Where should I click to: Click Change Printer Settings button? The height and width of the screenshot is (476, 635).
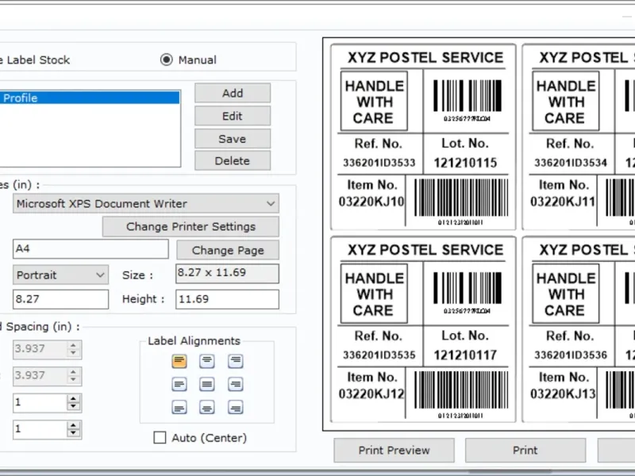190,227
